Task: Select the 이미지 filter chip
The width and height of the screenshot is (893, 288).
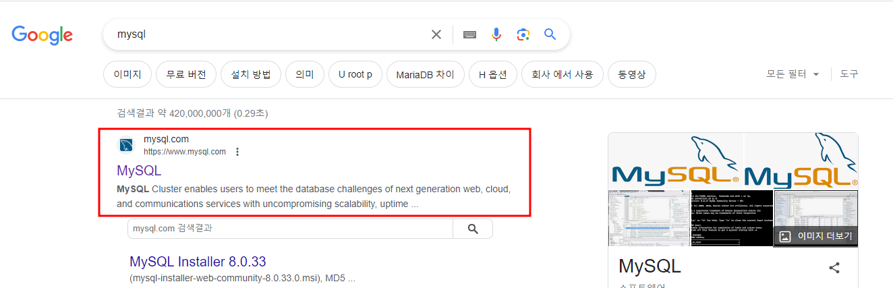Action: click(x=127, y=74)
